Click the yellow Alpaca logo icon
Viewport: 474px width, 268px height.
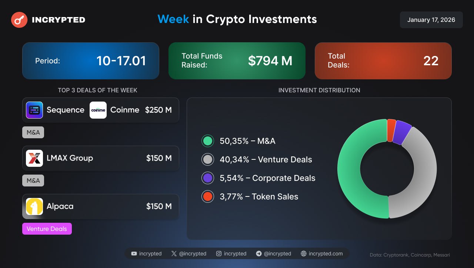(34, 206)
